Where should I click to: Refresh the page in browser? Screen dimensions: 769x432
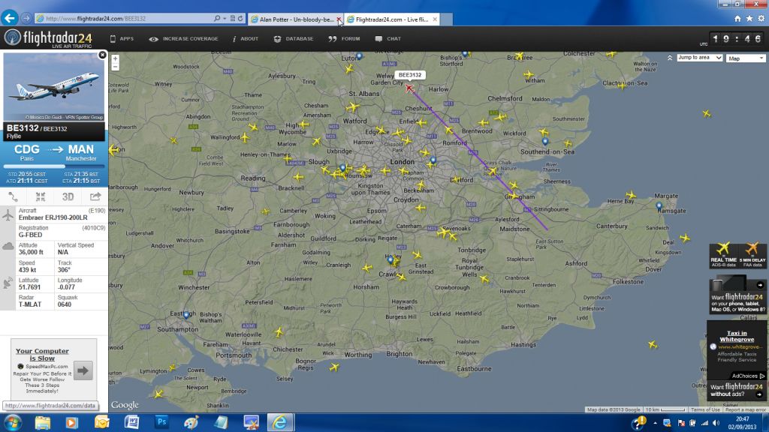coord(240,19)
